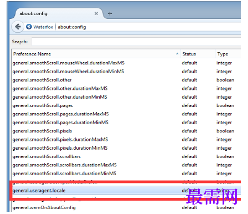Select general.smoothScroll.mouseWheel.durationMaxMS row
The width and height of the screenshot is (248, 214).
pyautogui.click(x=126, y=63)
